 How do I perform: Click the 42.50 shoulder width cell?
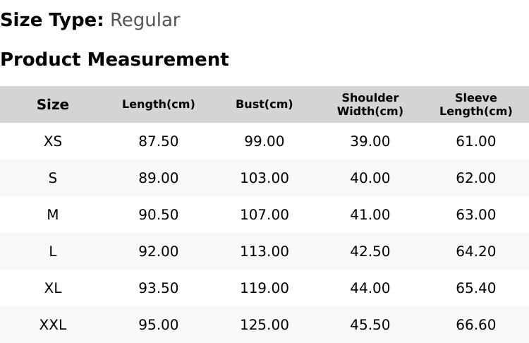tap(370, 251)
